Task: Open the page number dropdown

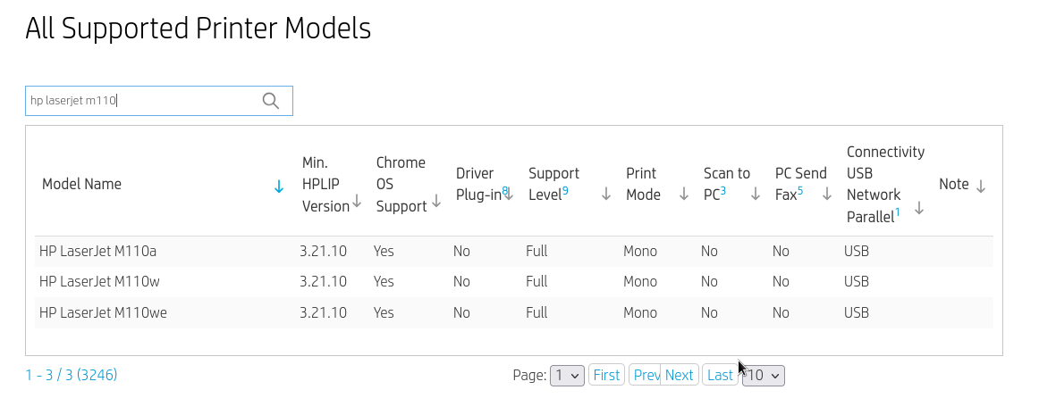Action: (x=568, y=376)
